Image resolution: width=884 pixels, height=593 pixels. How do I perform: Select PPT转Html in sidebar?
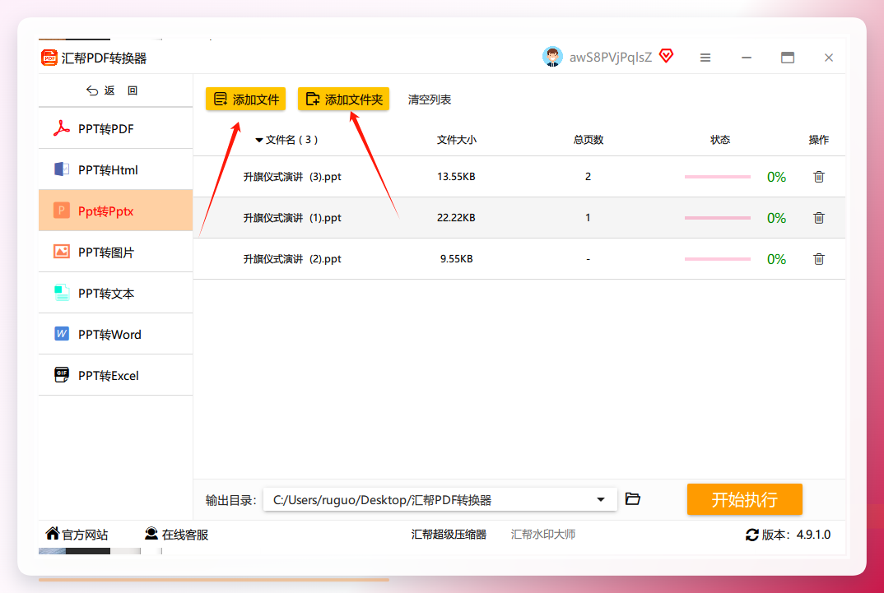coord(115,169)
